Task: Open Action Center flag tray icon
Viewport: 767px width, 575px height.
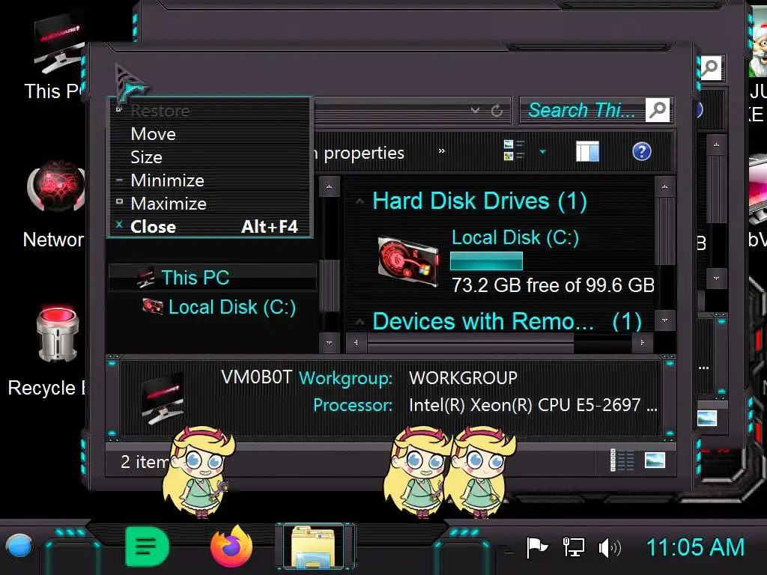Action: coord(536,547)
